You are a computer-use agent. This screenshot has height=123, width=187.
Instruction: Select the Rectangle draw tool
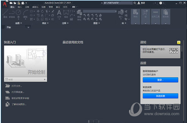[31, 11]
